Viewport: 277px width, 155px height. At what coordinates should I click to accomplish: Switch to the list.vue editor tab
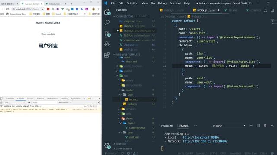pos(233,10)
